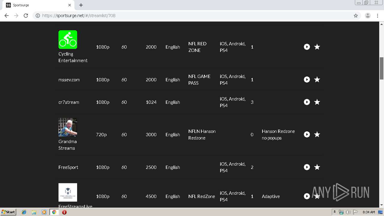Select NFL GAME PASS channel text

pos(199,79)
